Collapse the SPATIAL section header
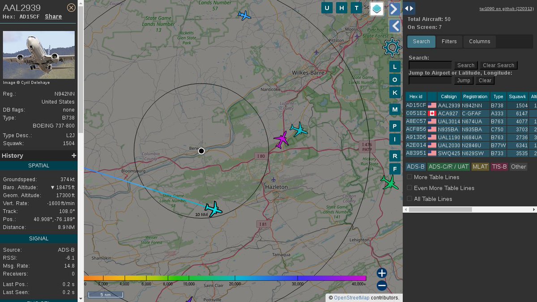537x302 pixels. pyautogui.click(x=39, y=166)
